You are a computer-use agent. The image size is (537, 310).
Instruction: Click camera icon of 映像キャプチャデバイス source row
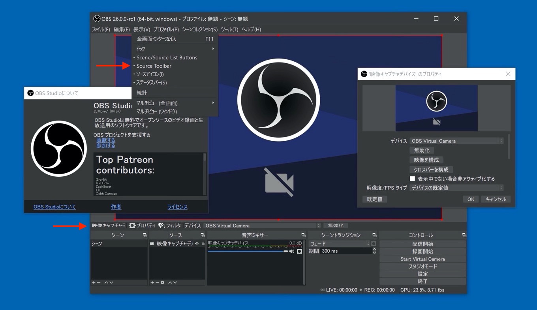coord(152,244)
